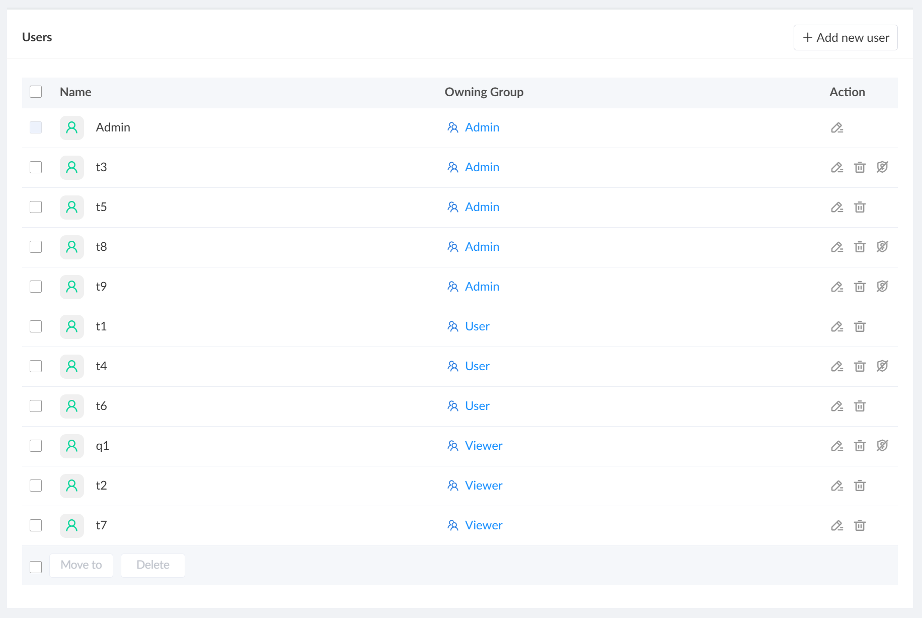Check the box for user t8
The image size is (922, 618).
tap(36, 247)
